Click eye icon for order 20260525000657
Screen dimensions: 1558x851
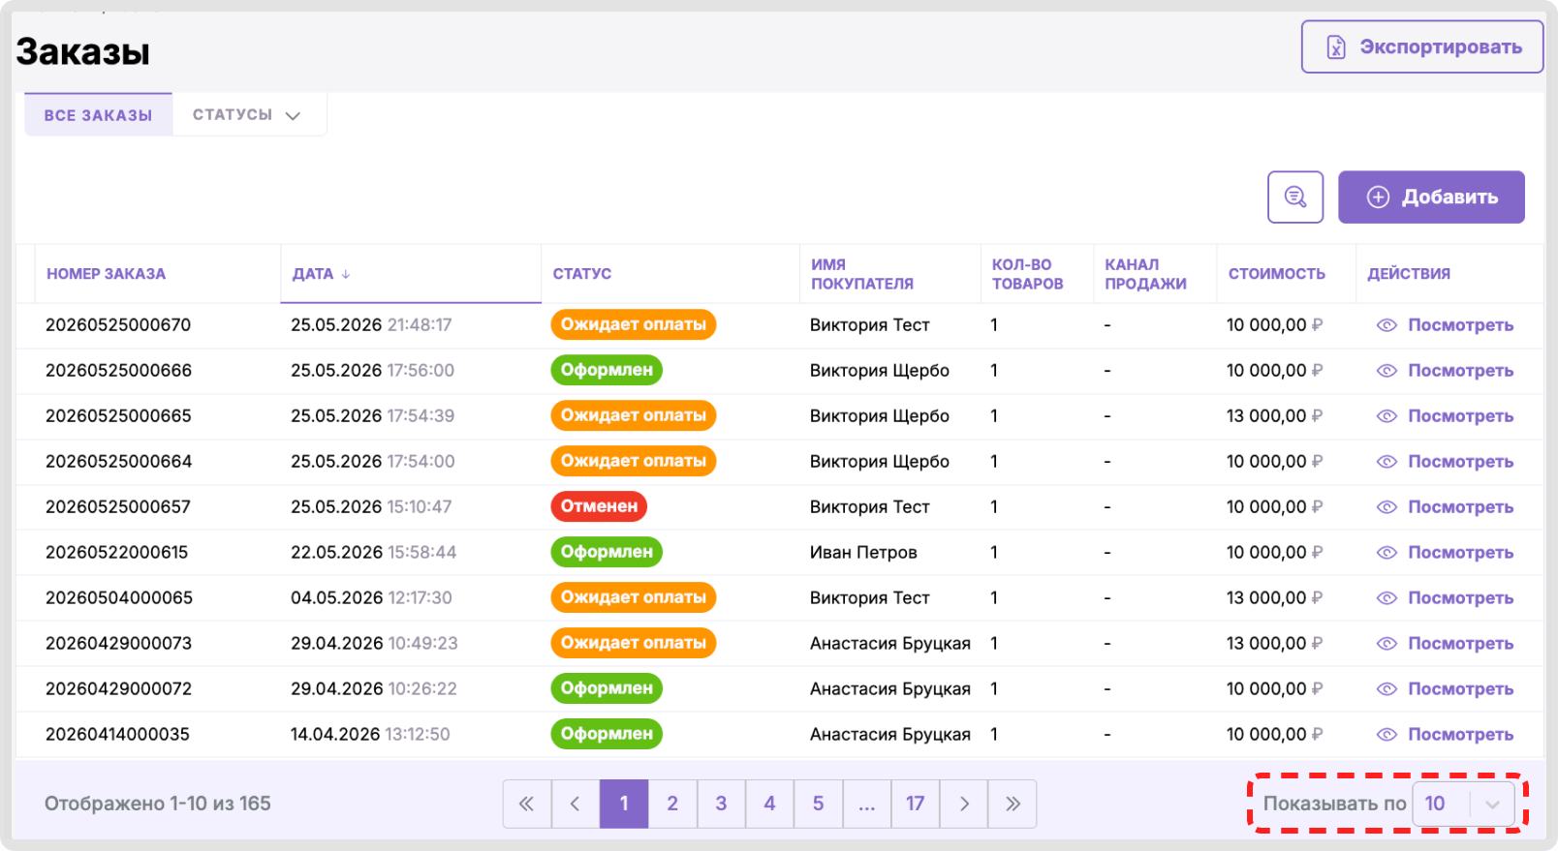[1387, 507]
